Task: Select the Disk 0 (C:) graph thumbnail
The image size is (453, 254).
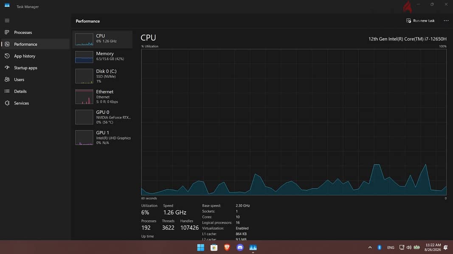Action: click(x=84, y=76)
